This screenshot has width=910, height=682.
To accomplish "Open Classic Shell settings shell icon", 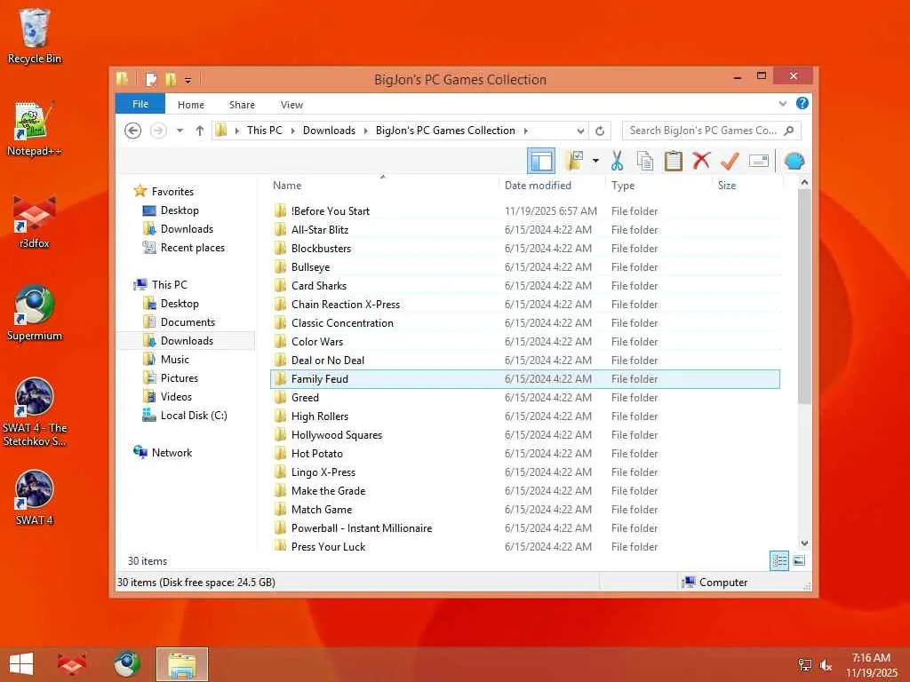I will pyautogui.click(x=794, y=161).
